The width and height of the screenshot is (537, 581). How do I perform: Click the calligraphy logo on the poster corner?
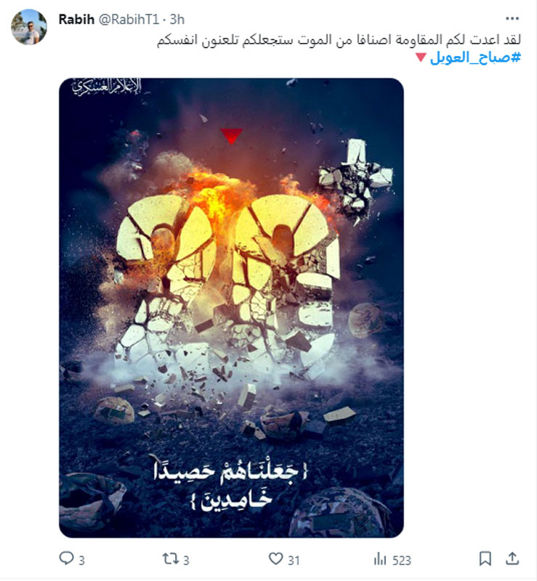(107, 87)
